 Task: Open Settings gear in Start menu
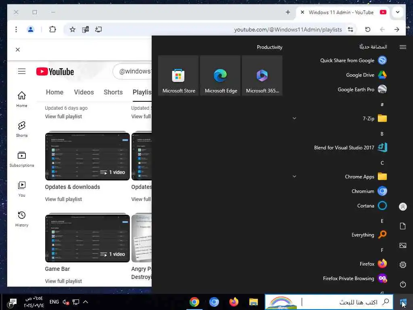pyautogui.click(x=403, y=265)
